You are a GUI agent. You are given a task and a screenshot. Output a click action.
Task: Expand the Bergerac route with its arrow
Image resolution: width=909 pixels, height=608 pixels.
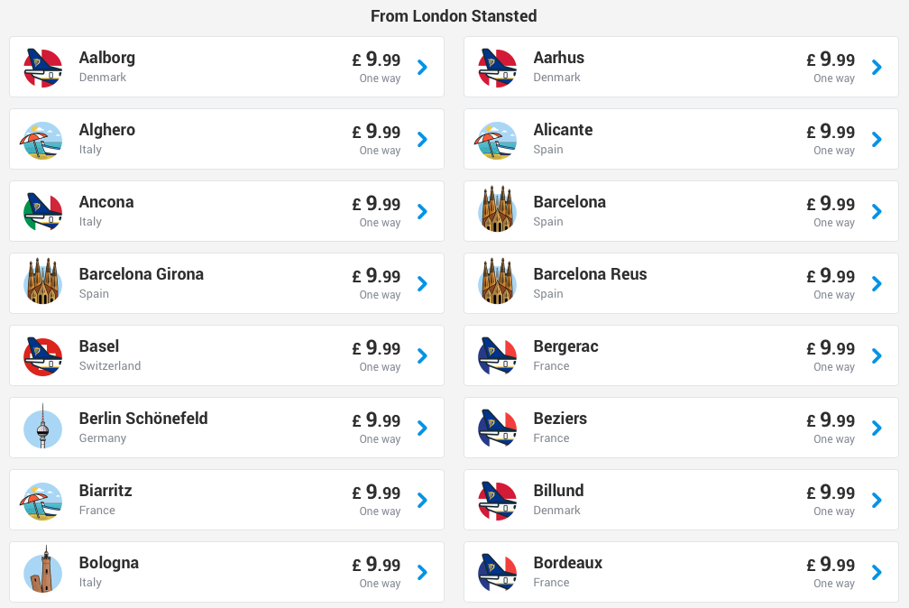(877, 355)
